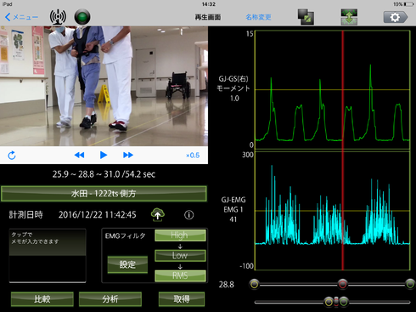
Task: Toggle the Low EMG filter
Action: pyautogui.click(x=180, y=255)
